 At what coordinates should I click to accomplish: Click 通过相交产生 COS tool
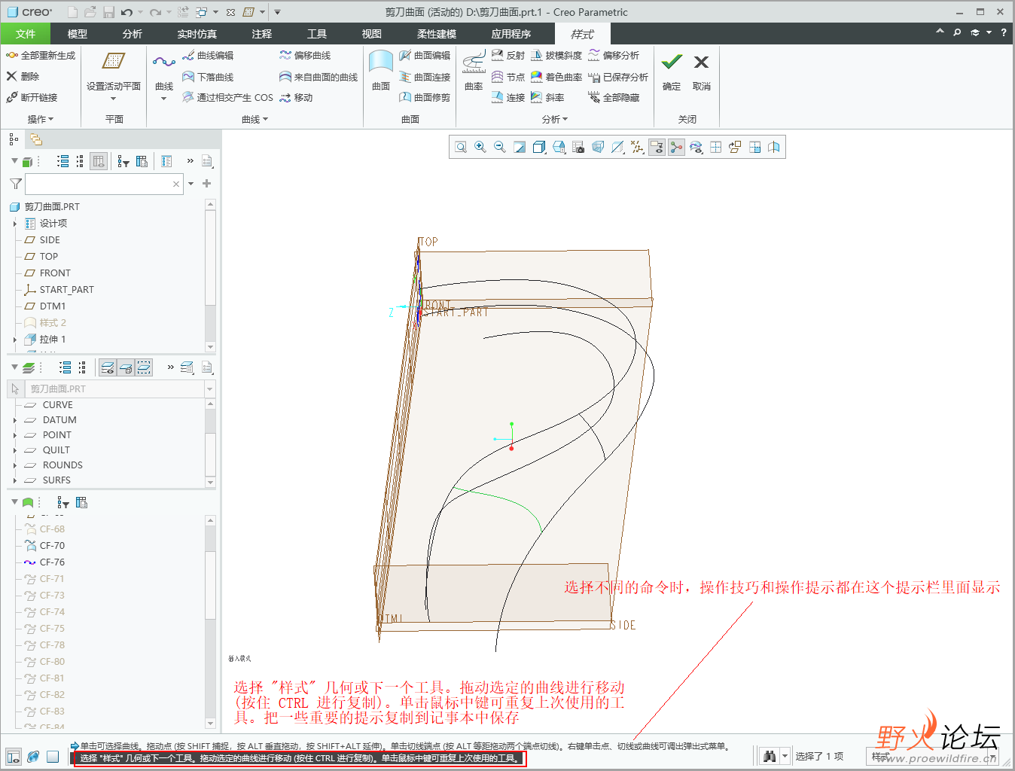[227, 97]
